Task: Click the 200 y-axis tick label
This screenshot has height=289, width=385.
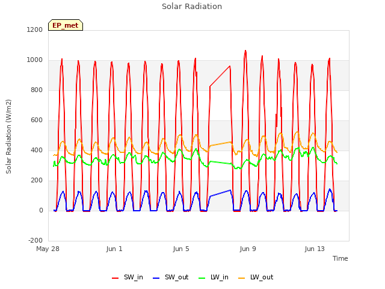Action: [x=37, y=181]
